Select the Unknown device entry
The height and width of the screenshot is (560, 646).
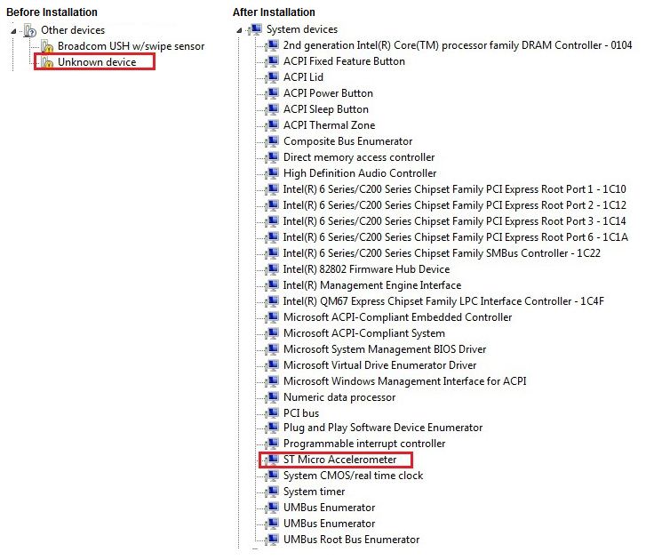(x=97, y=62)
